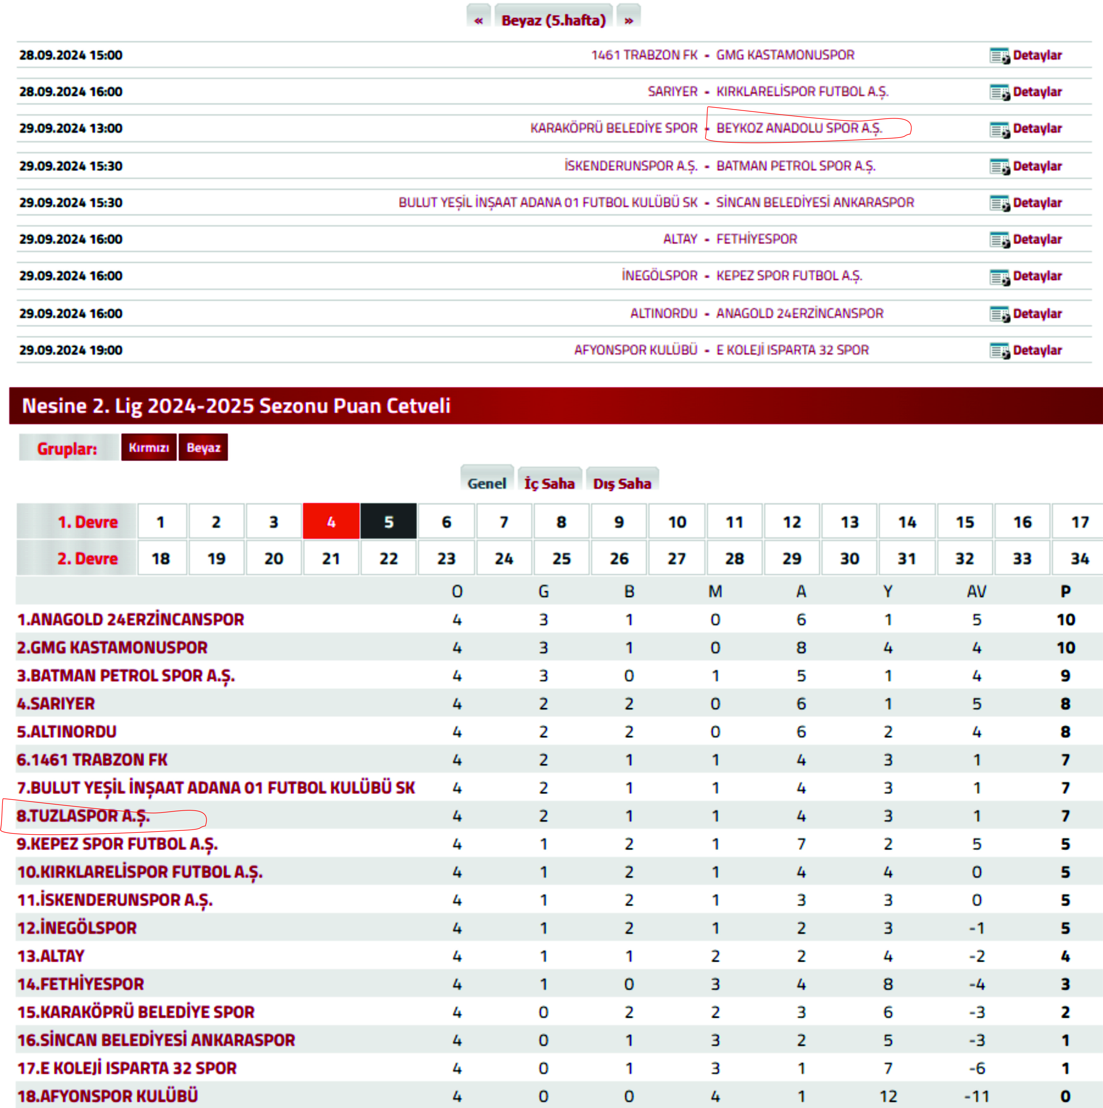Open 13.ALTAY in standings

[x=51, y=956]
